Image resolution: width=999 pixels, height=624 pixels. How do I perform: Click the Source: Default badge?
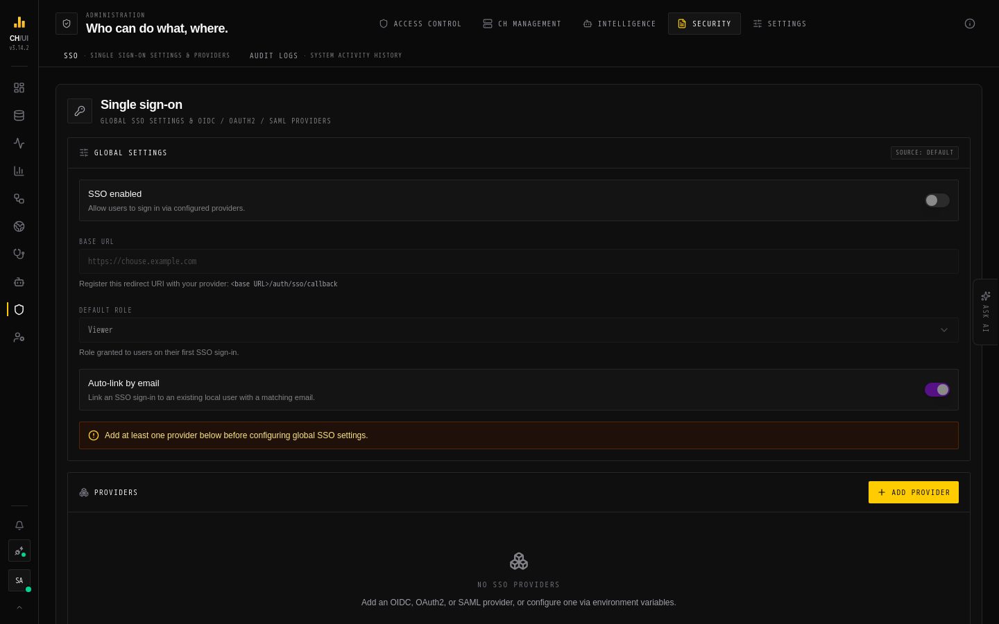(925, 153)
